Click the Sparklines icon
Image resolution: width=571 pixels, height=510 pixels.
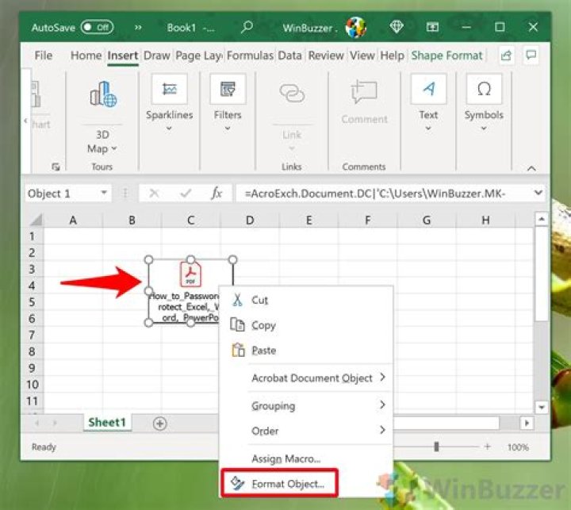[170, 89]
